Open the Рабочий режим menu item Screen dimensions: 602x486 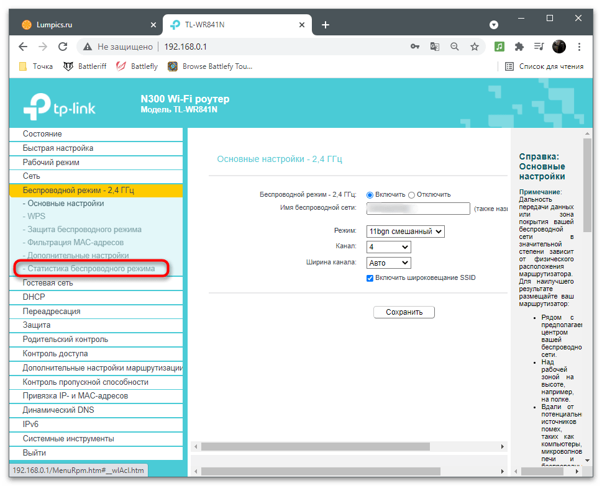coord(96,162)
